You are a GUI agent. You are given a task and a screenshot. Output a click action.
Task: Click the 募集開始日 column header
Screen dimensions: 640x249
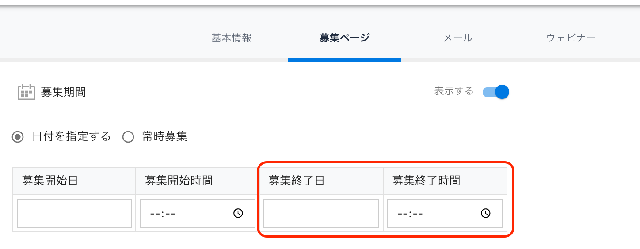point(50,181)
